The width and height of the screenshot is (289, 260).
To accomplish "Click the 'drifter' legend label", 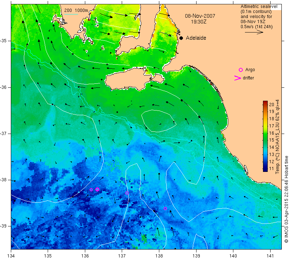I will pos(248,78).
